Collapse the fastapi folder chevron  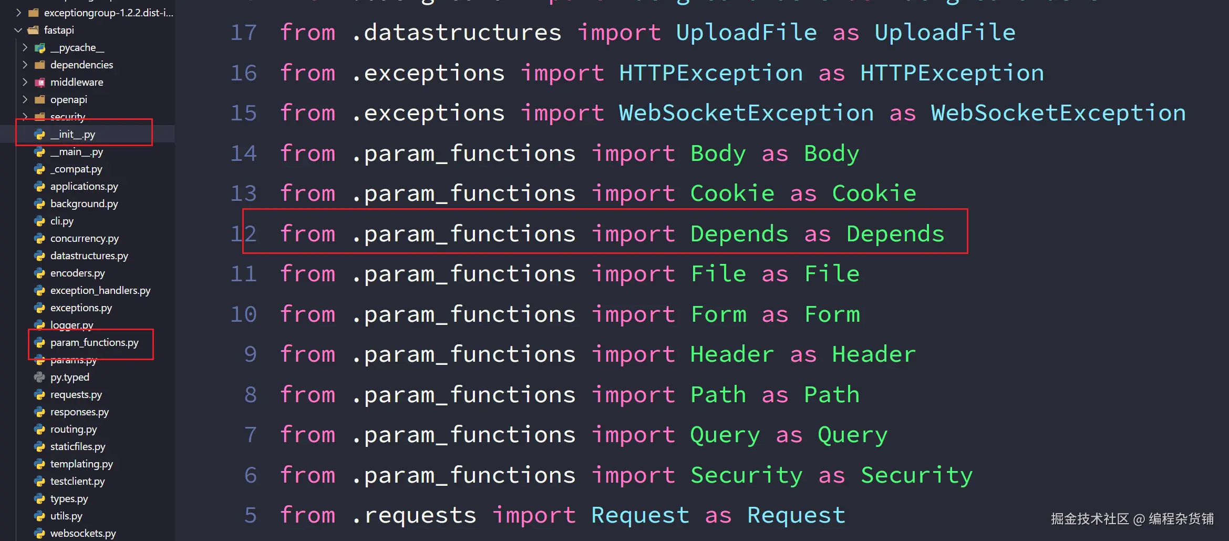point(18,30)
